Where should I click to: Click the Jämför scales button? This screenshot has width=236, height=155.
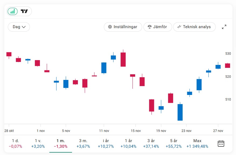click(158, 27)
